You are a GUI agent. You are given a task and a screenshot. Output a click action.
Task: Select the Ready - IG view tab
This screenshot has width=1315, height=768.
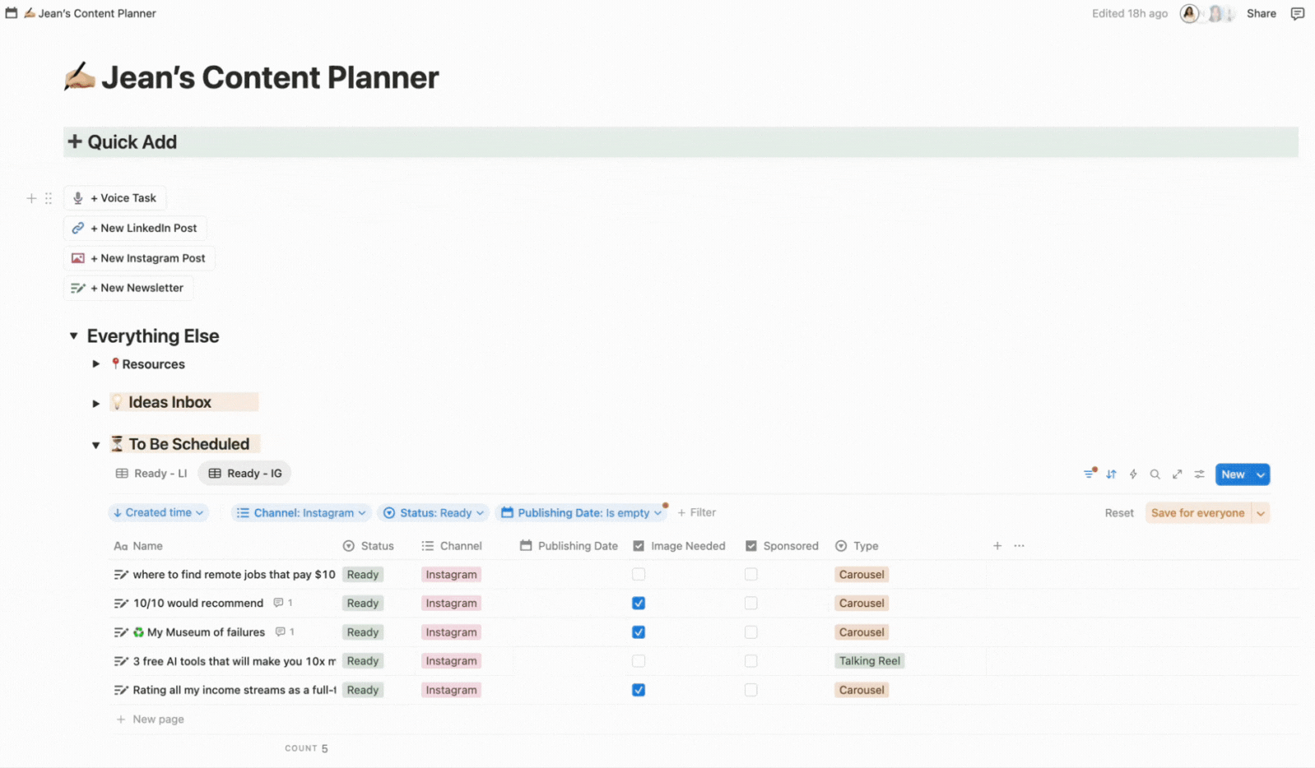click(245, 474)
